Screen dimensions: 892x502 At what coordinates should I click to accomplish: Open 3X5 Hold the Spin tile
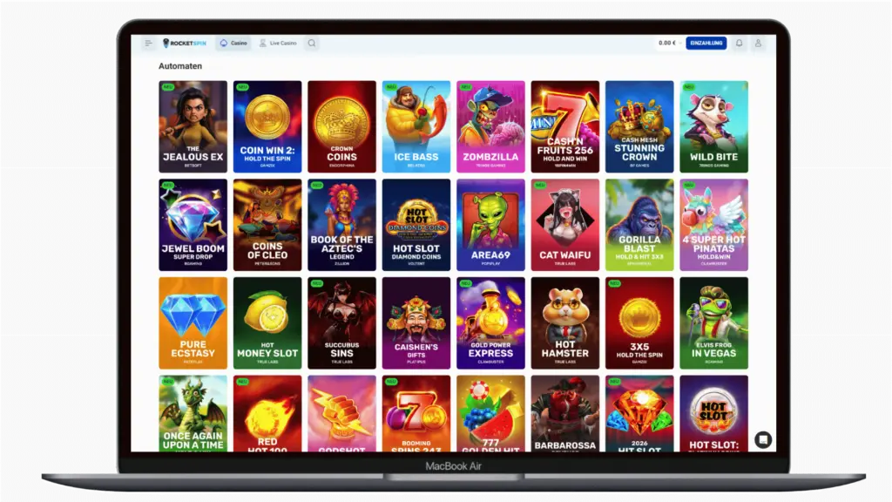point(639,322)
